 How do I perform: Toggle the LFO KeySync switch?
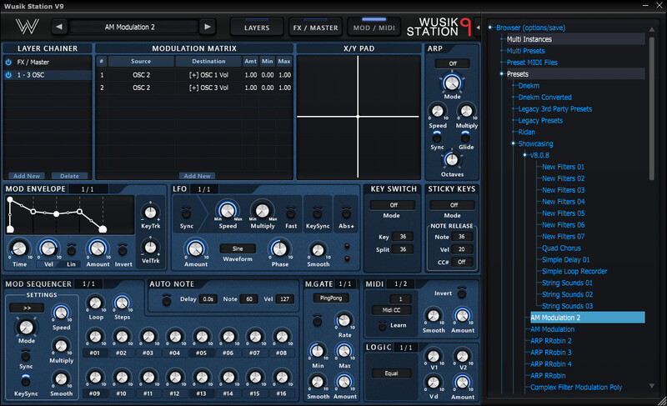318,212
